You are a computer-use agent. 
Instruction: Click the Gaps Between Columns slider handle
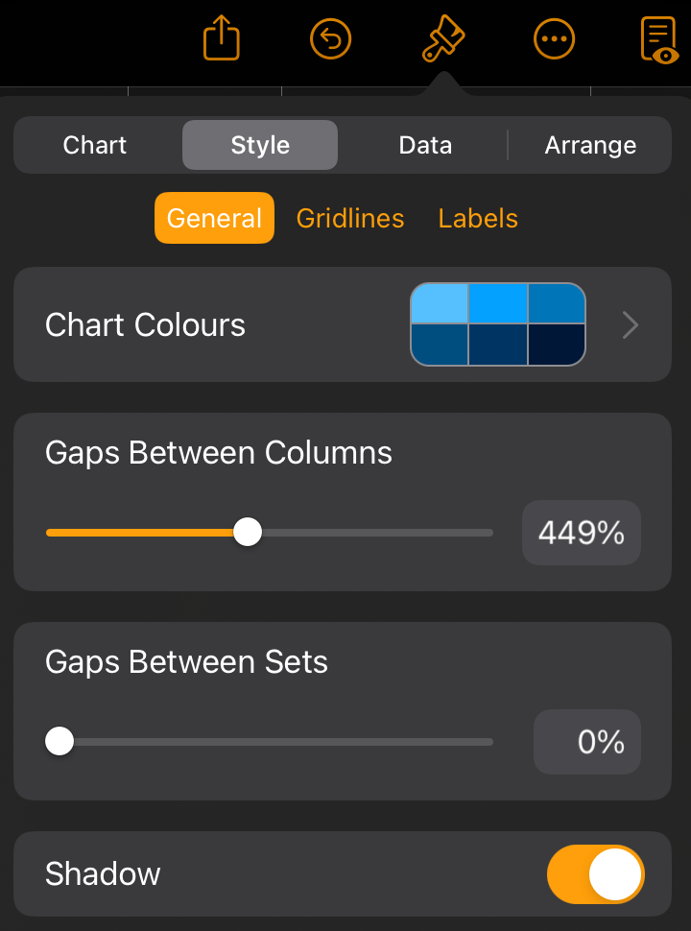click(x=248, y=532)
